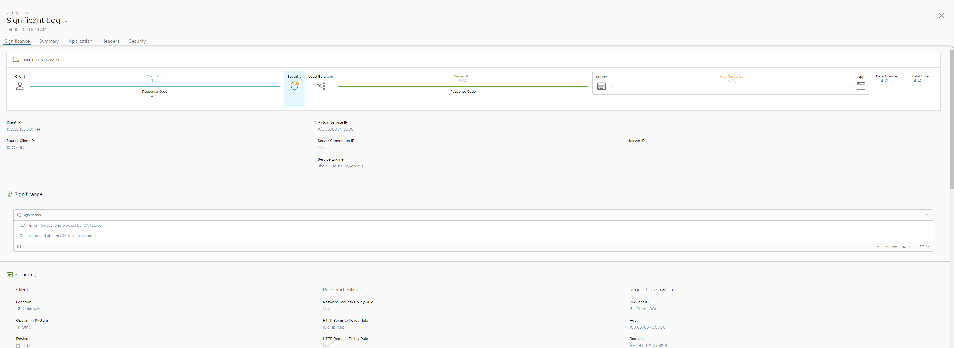Download the Significant Log via arrow icon
The image size is (954, 348).
coord(66,21)
